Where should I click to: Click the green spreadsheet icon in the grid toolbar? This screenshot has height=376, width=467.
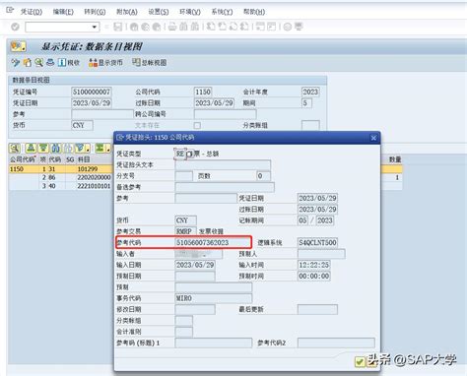(x=100, y=149)
